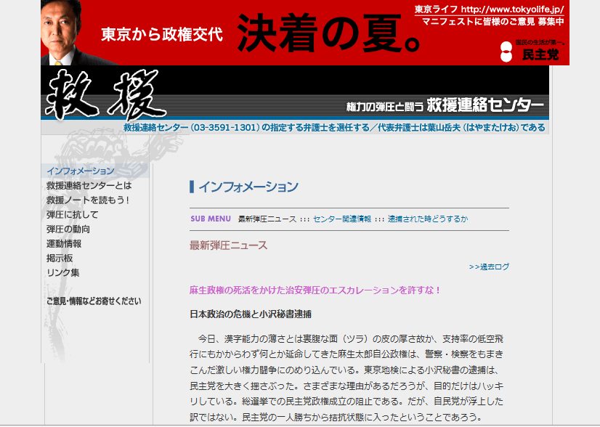
Task: Click the SUB MENU label
Action: pos(211,219)
